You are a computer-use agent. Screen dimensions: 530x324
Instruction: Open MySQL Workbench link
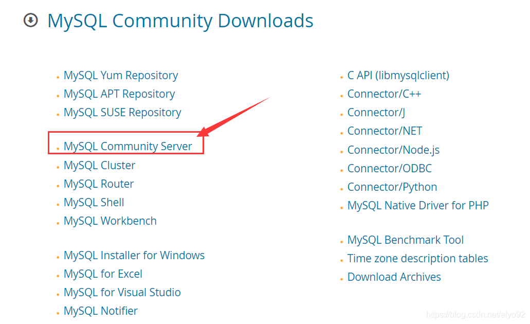point(110,221)
